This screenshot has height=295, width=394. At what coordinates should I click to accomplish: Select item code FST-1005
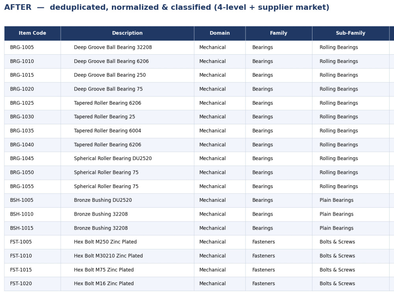pyautogui.click(x=21, y=242)
